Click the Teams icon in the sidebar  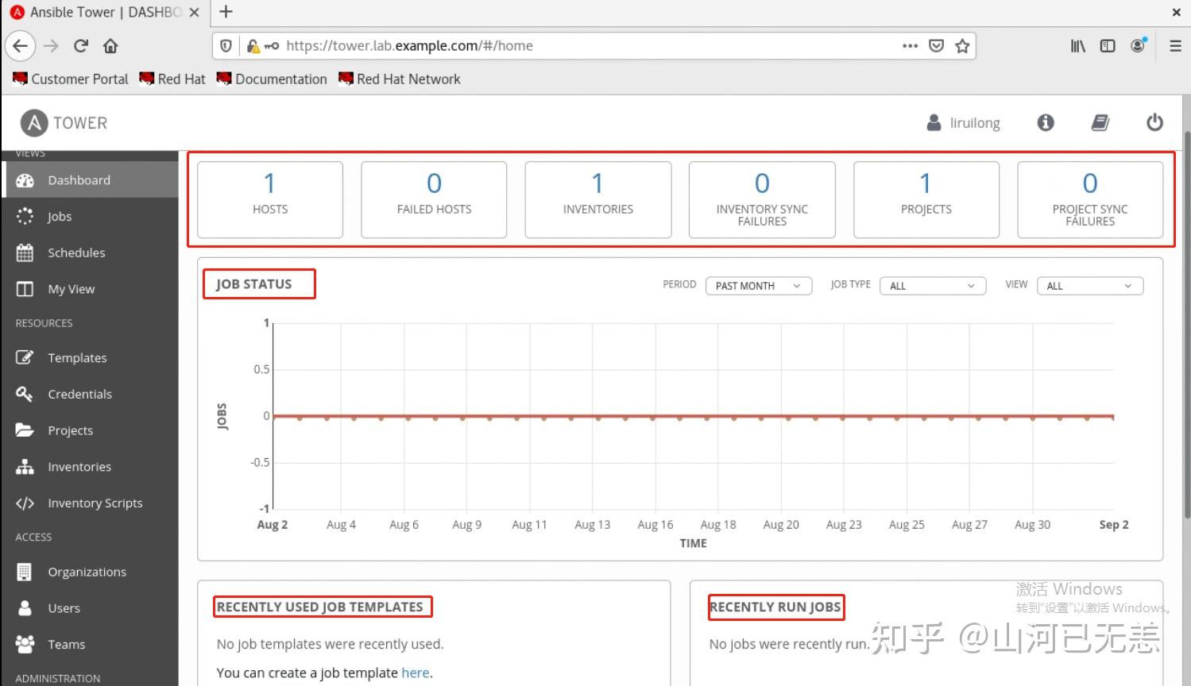[25, 644]
